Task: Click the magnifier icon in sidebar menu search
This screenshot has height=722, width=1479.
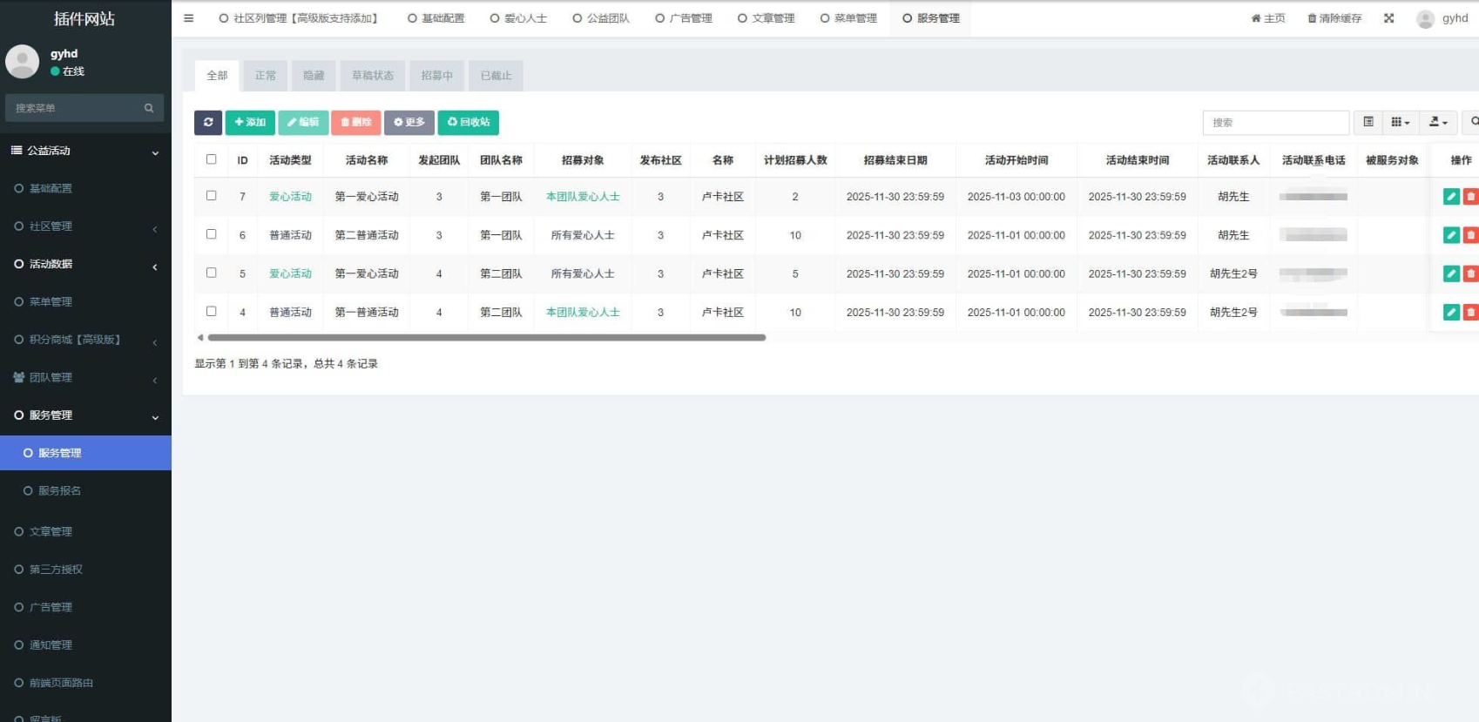Action: (x=149, y=108)
